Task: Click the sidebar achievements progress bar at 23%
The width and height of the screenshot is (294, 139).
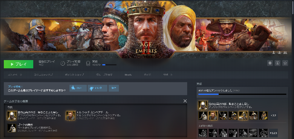Action: (242, 94)
